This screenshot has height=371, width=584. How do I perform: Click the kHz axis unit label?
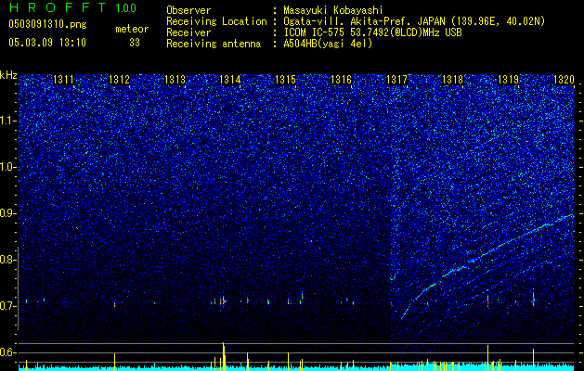[8, 75]
